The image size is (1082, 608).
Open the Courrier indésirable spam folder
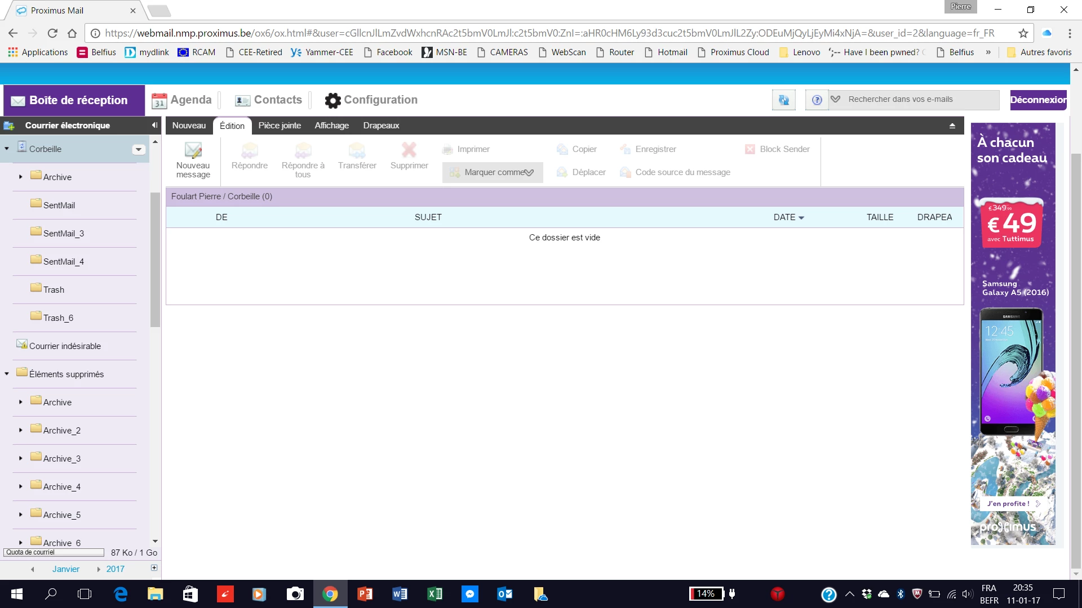[x=65, y=346]
